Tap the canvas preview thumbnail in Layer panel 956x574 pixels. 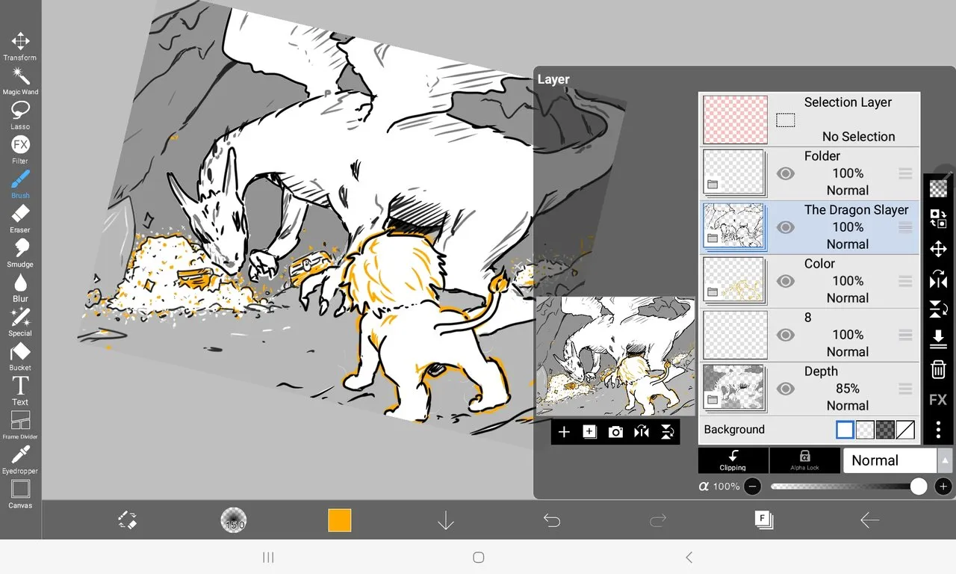[x=615, y=356]
